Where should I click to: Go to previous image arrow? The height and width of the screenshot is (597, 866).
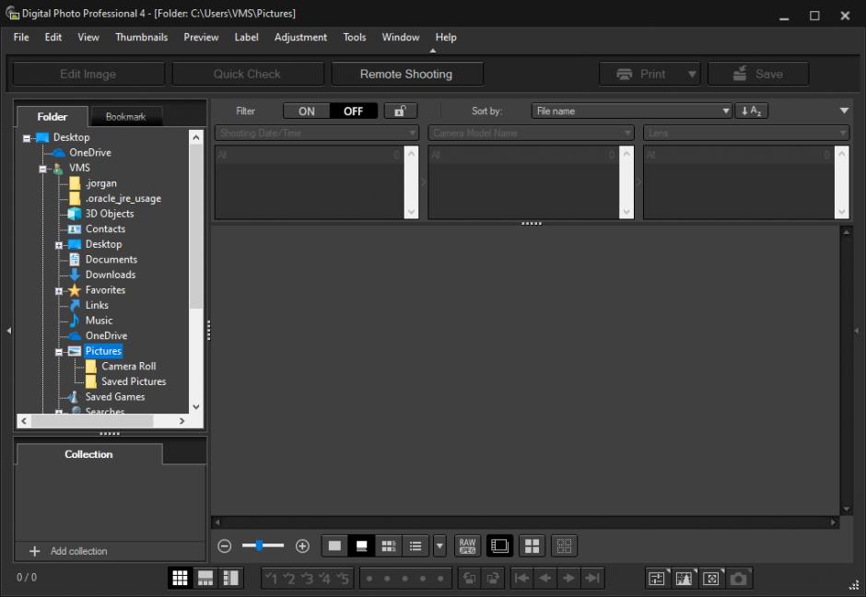coord(545,579)
